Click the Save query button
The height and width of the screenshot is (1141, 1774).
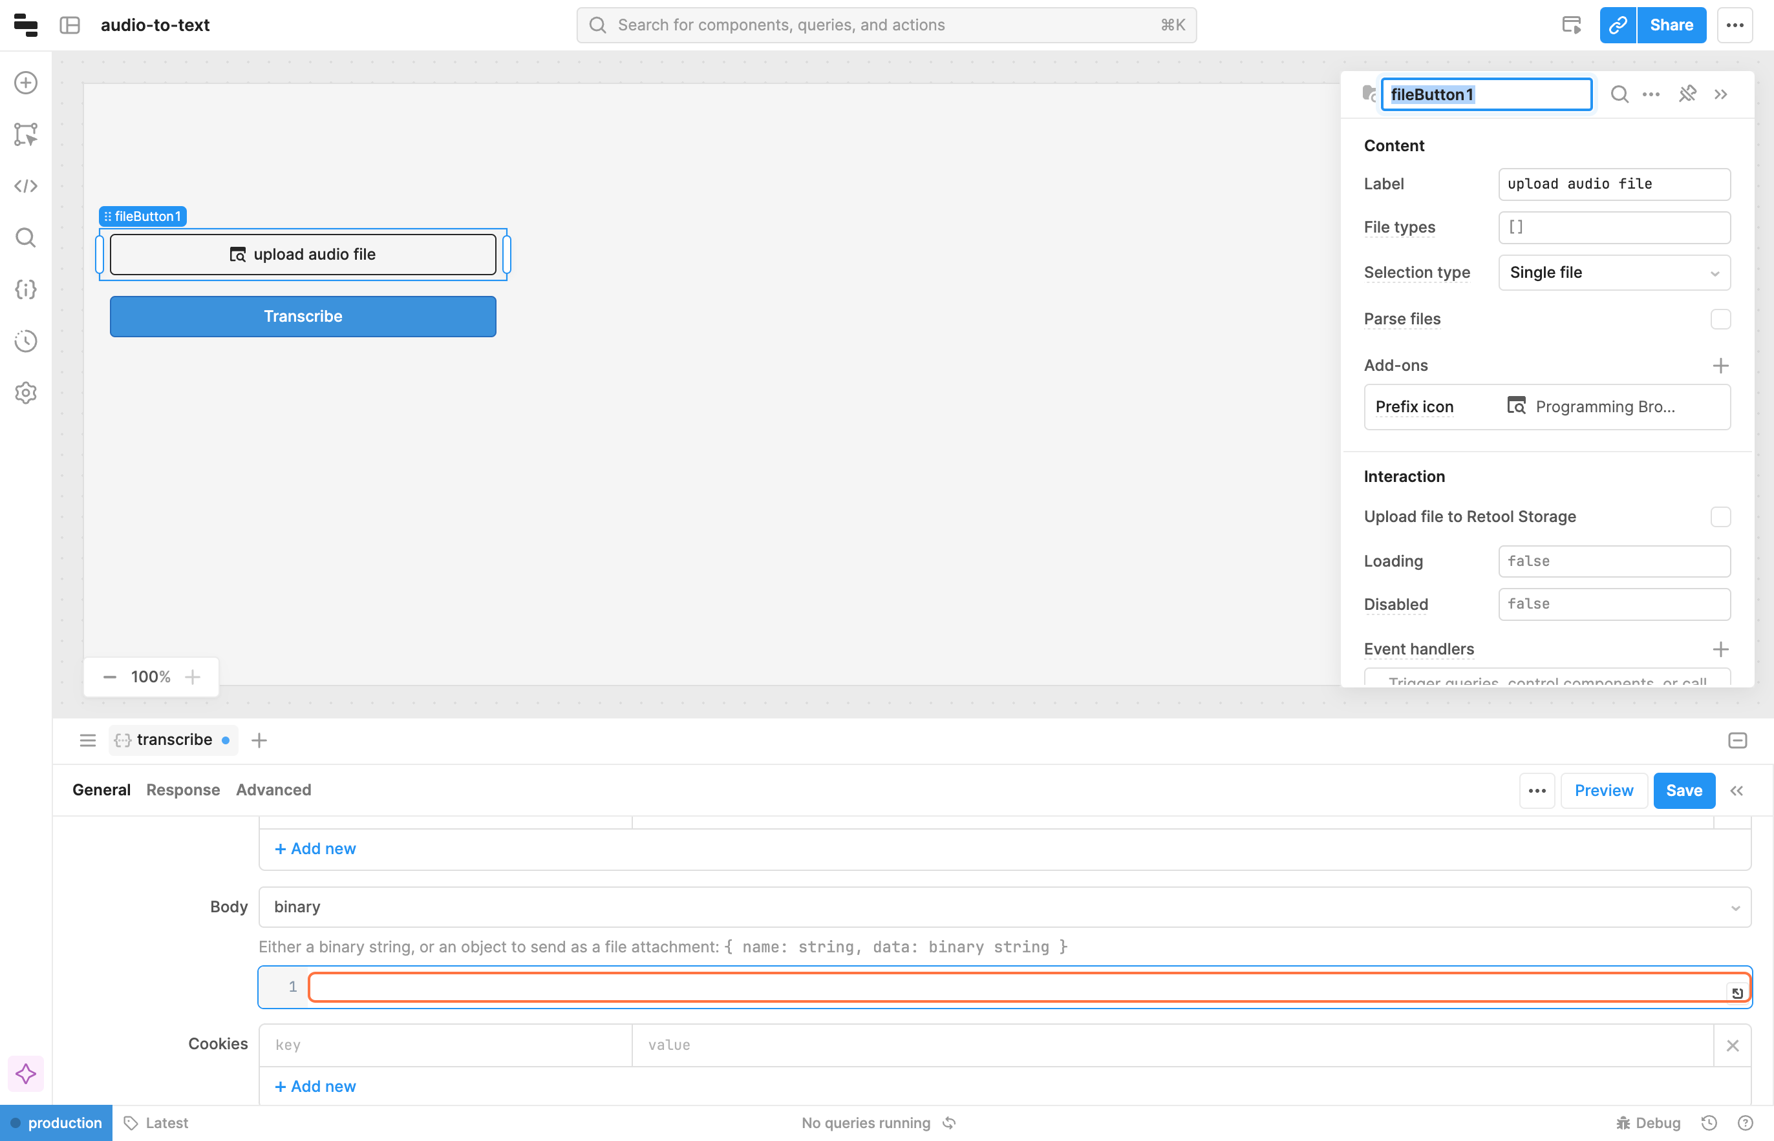point(1683,791)
